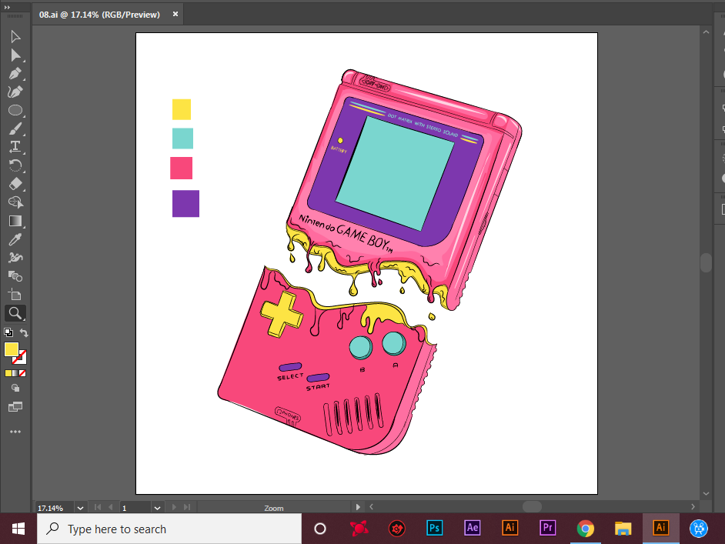Screen dimensions: 725x544
Task: Open After Effects from the taskbar
Action: (x=472, y=528)
